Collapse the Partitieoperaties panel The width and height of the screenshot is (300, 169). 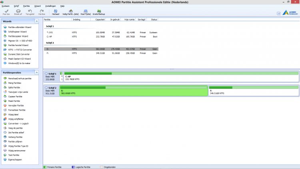[37, 72]
